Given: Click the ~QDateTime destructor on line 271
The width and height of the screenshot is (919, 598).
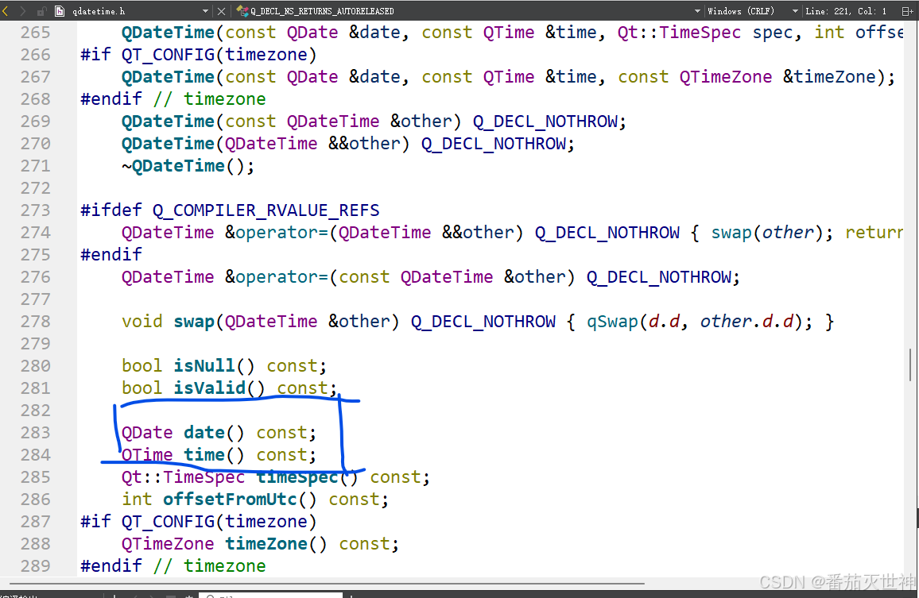Looking at the screenshot, I should click(173, 166).
